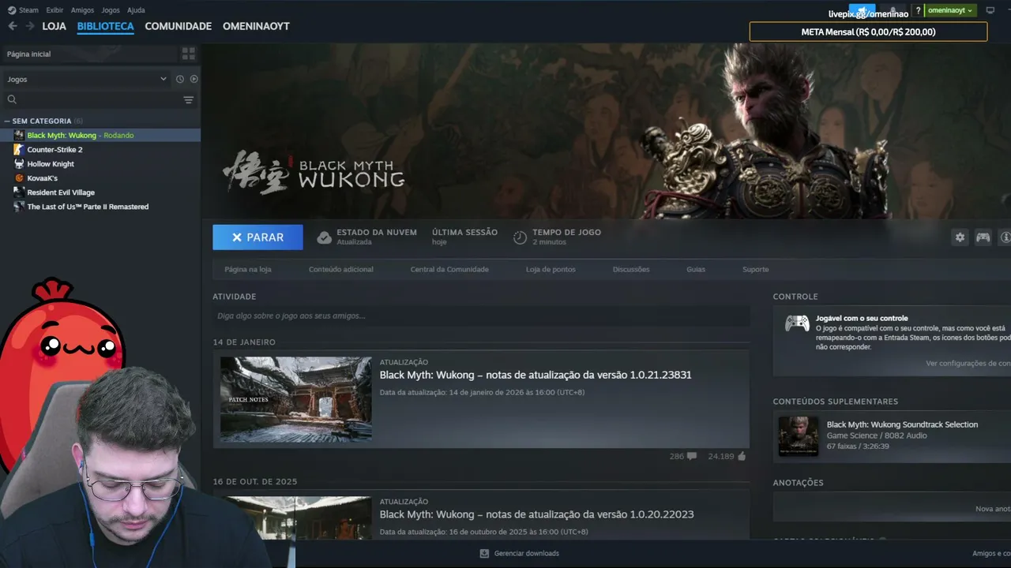Go forward with the right arrow
Image resolution: width=1011 pixels, height=568 pixels.
[30, 26]
